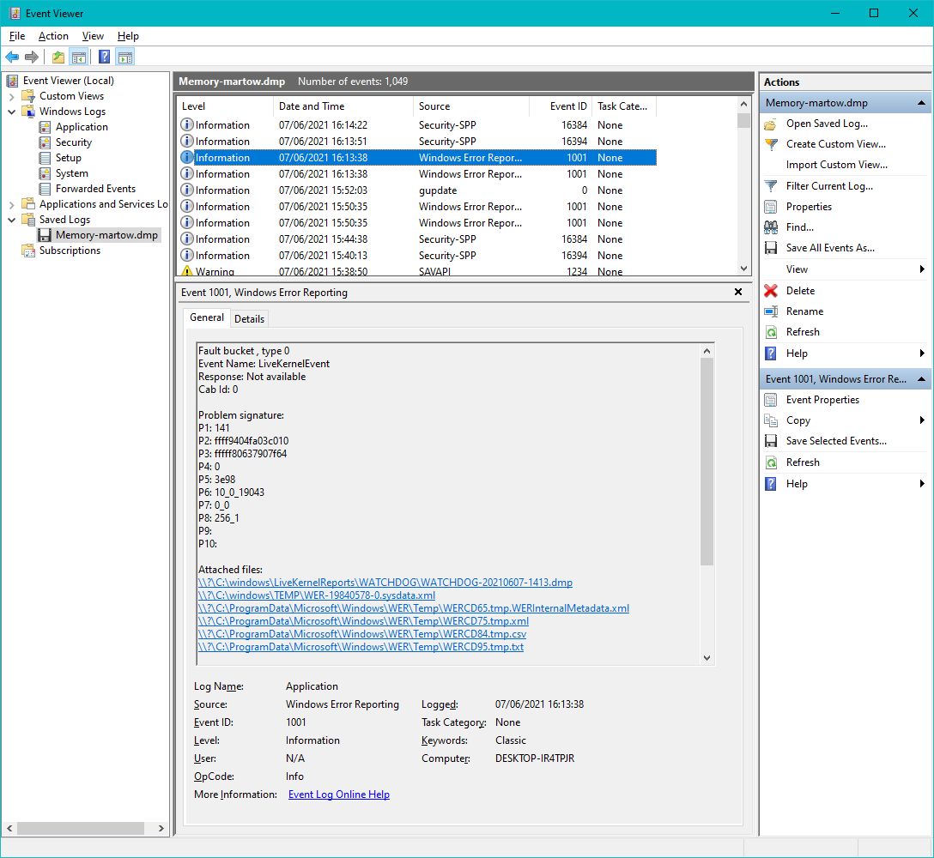Image resolution: width=934 pixels, height=858 pixels.
Task: Expand the Help submenu arrow under Refresh in Memory-martow.dmp section
Action: [922, 353]
